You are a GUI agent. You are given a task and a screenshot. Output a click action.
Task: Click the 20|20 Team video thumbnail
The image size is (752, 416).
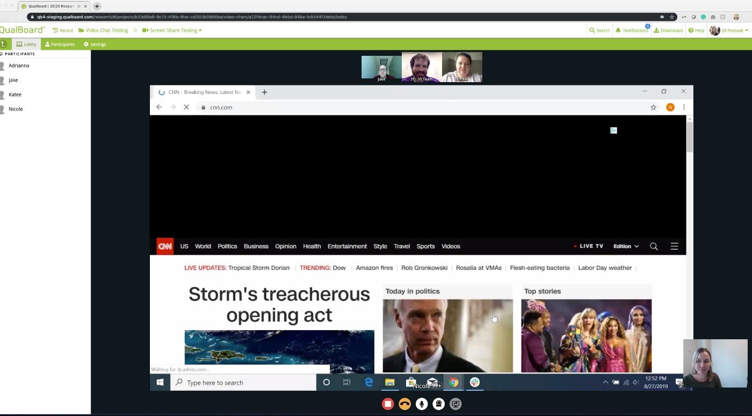[x=422, y=67]
